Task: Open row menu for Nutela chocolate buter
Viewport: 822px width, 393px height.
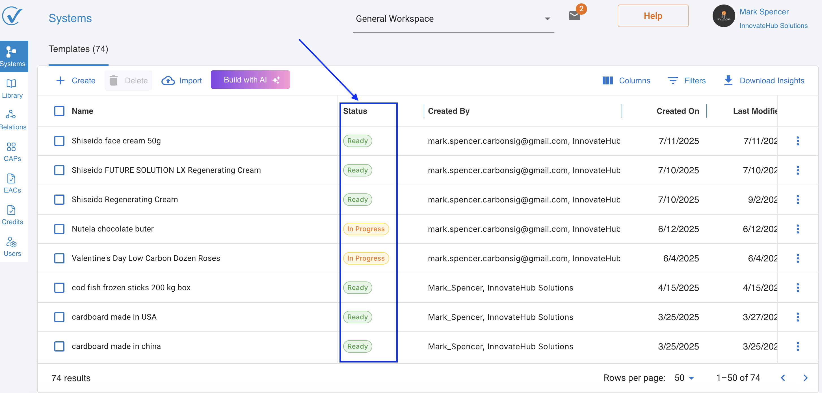Action: pos(797,229)
